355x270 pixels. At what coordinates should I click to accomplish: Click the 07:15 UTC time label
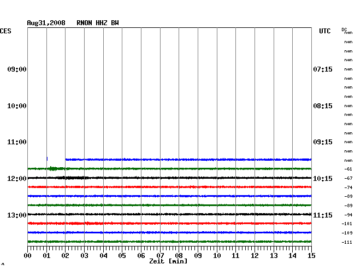click(323, 69)
